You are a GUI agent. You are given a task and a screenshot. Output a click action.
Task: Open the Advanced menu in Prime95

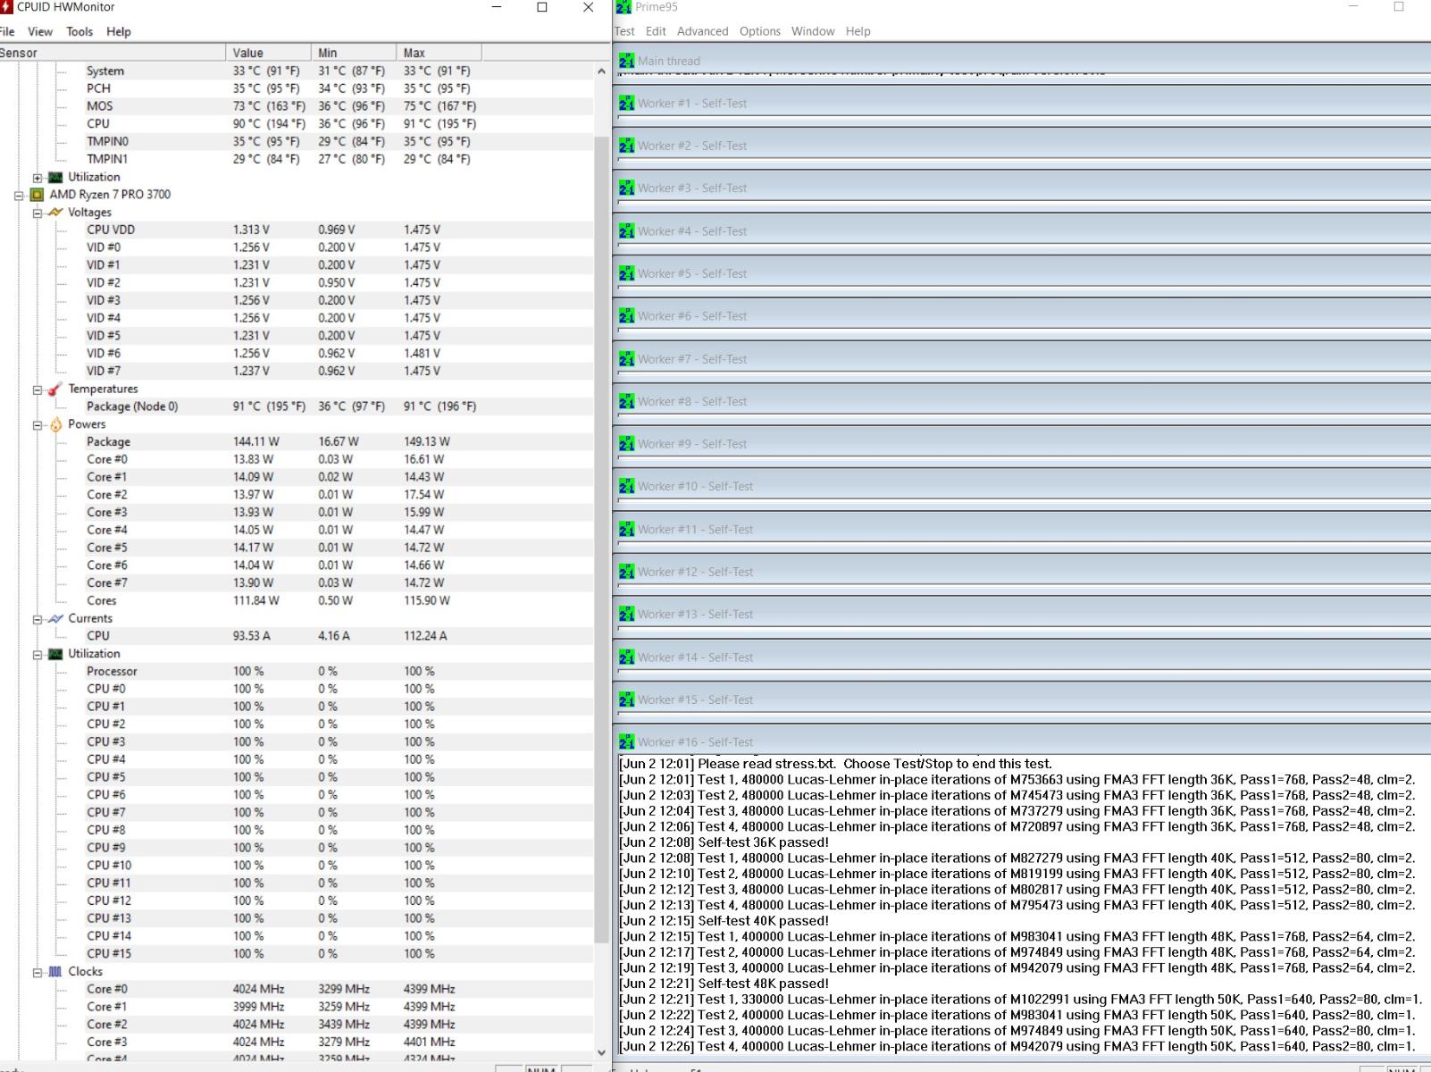click(x=703, y=31)
